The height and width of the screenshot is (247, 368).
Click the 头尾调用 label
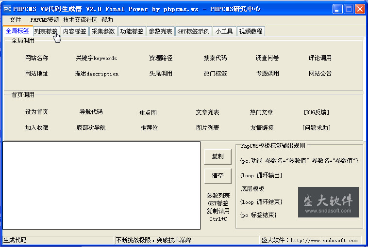pyautogui.click(x=161, y=74)
